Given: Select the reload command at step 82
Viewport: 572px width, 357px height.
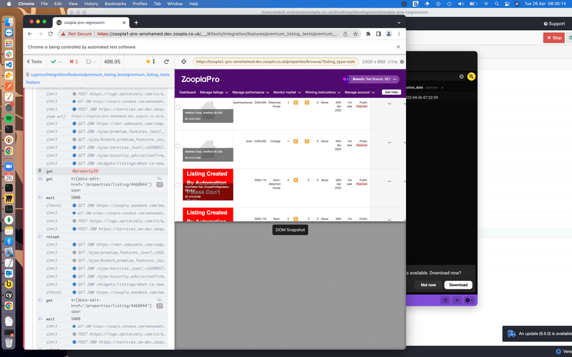Looking at the screenshot, I should click(102, 237).
